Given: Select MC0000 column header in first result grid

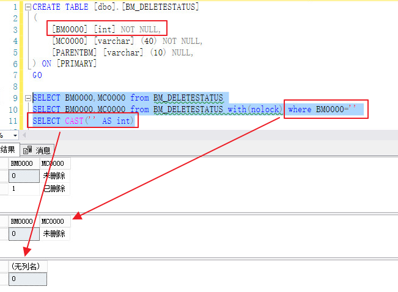Looking at the screenshot, I should [55, 163].
